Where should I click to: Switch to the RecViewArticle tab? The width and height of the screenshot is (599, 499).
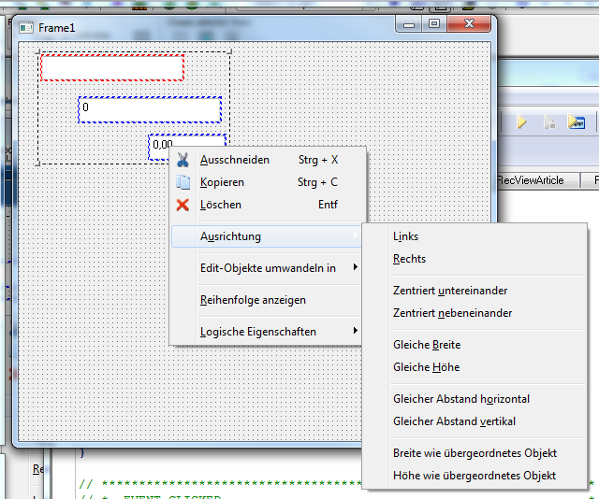[x=531, y=180]
